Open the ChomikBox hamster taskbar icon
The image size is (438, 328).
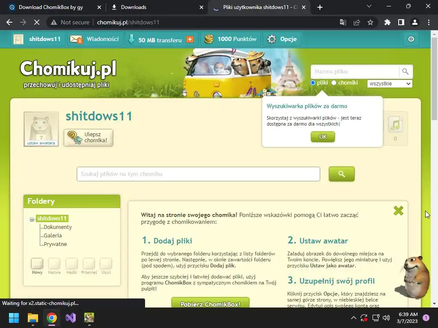pyautogui.click(x=89, y=318)
